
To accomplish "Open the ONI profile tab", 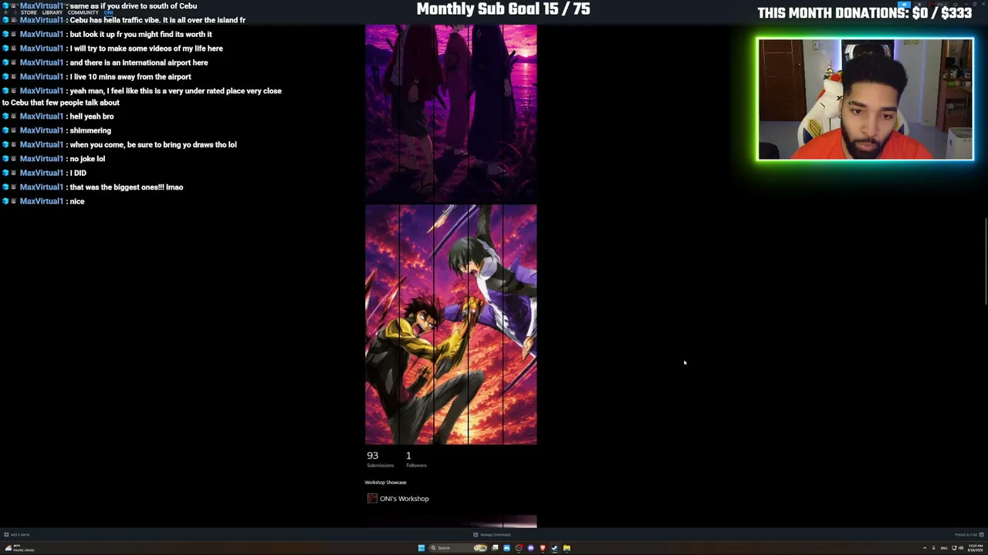I will pos(108,12).
